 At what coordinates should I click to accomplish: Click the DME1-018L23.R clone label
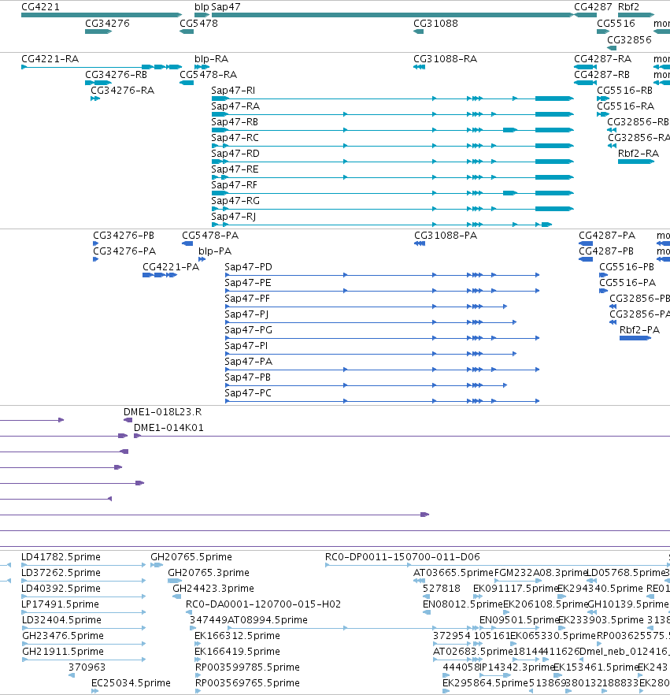[x=162, y=412]
